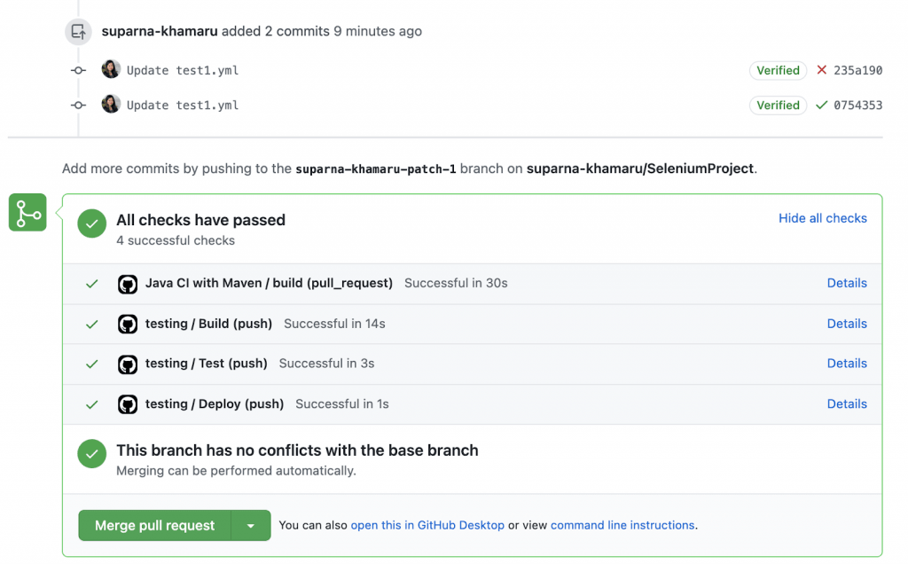Click GitHub logo for Java CI with Maven check
This screenshot has height=564, width=908.
coord(128,284)
